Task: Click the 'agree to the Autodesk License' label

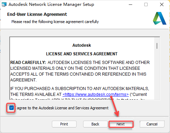Action: (x=63, y=108)
